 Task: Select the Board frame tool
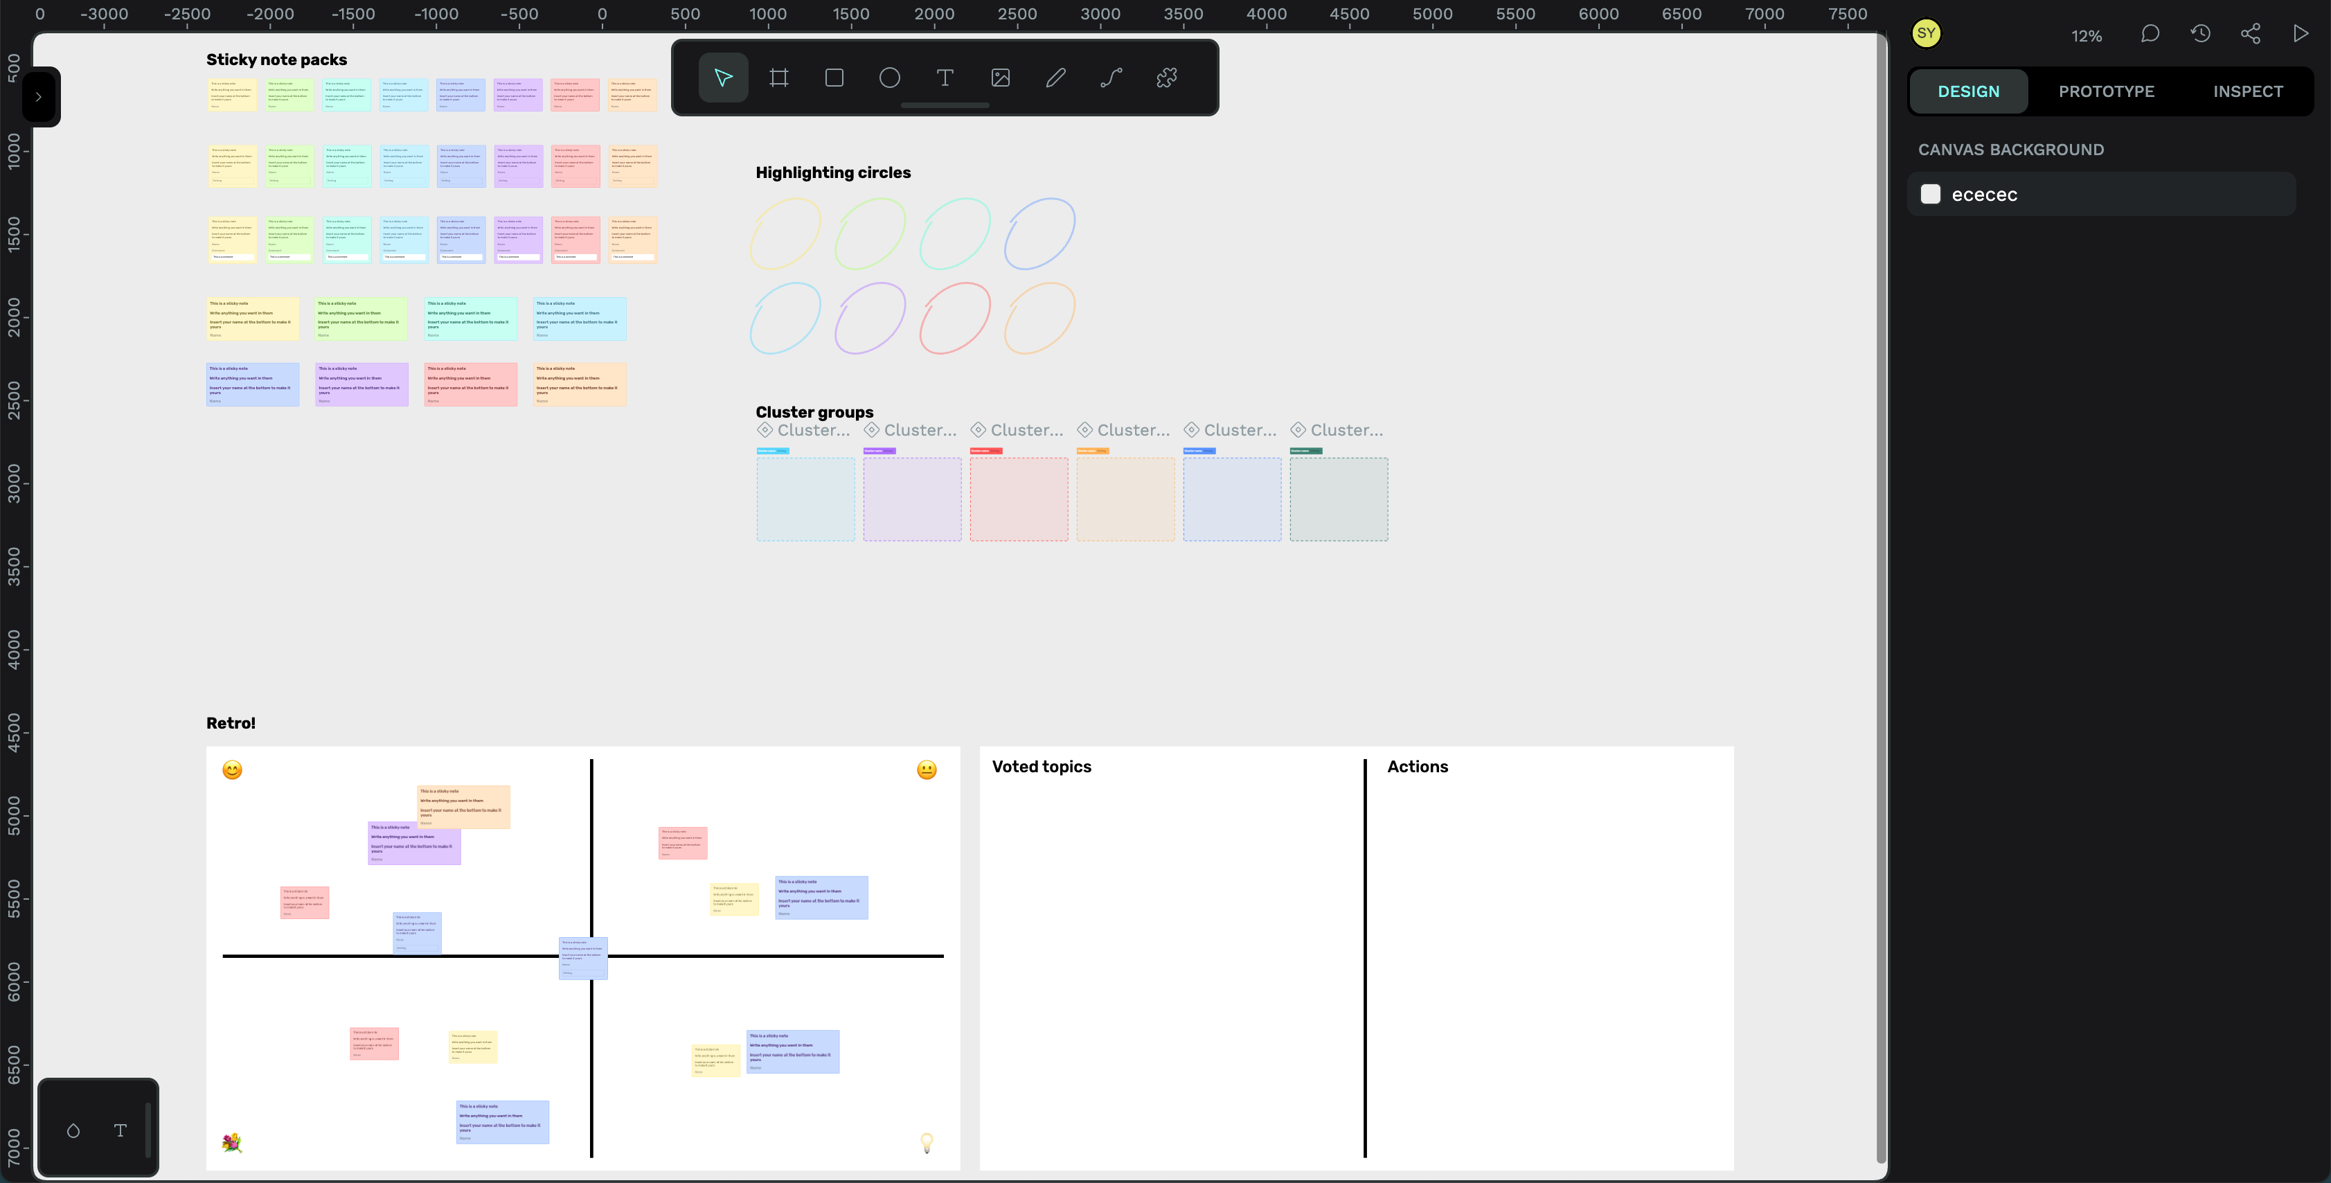tap(778, 78)
